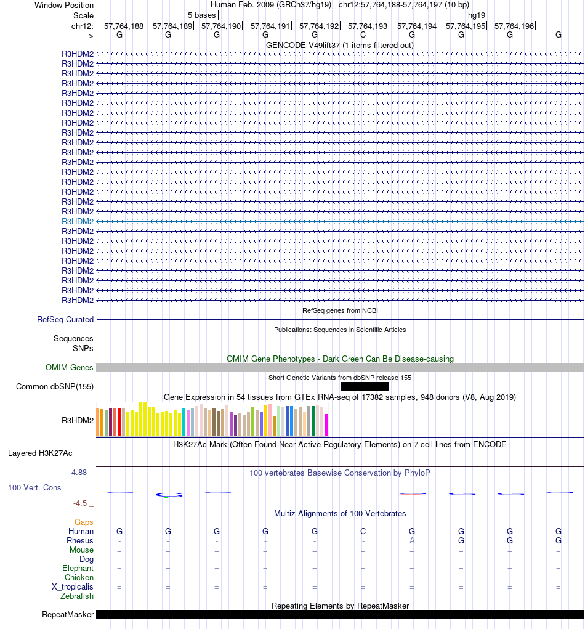Click the 4.88 PhyloP upper scale value
585x629 pixels.
pyautogui.click(x=79, y=473)
